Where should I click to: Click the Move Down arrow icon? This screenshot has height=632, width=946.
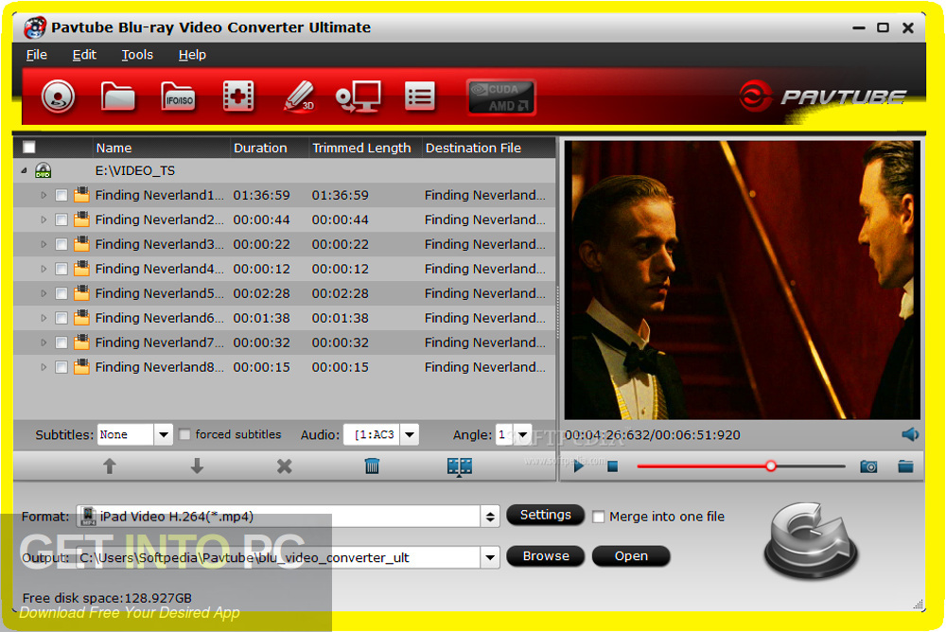coord(197,466)
